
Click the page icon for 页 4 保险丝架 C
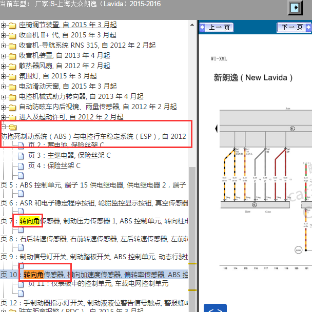21,165
